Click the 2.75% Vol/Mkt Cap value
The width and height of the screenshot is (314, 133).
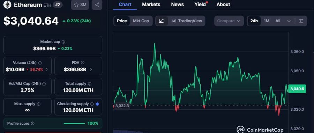27,90
